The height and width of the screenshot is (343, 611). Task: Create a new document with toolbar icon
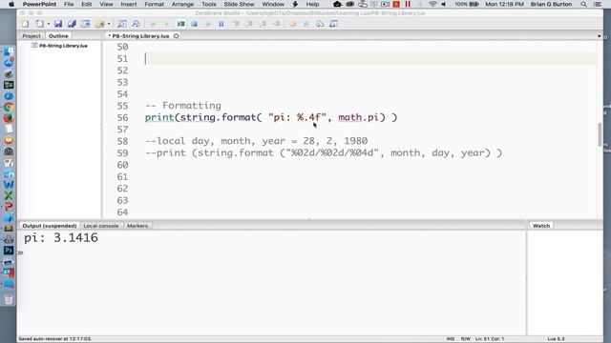click(x=26, y=24)
